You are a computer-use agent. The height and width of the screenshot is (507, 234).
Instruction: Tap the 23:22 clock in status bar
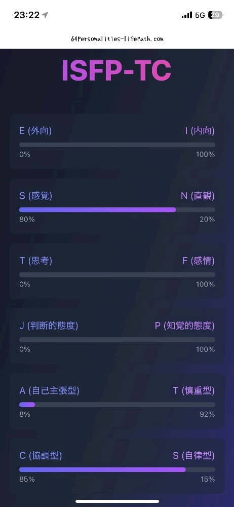[26, 15]
